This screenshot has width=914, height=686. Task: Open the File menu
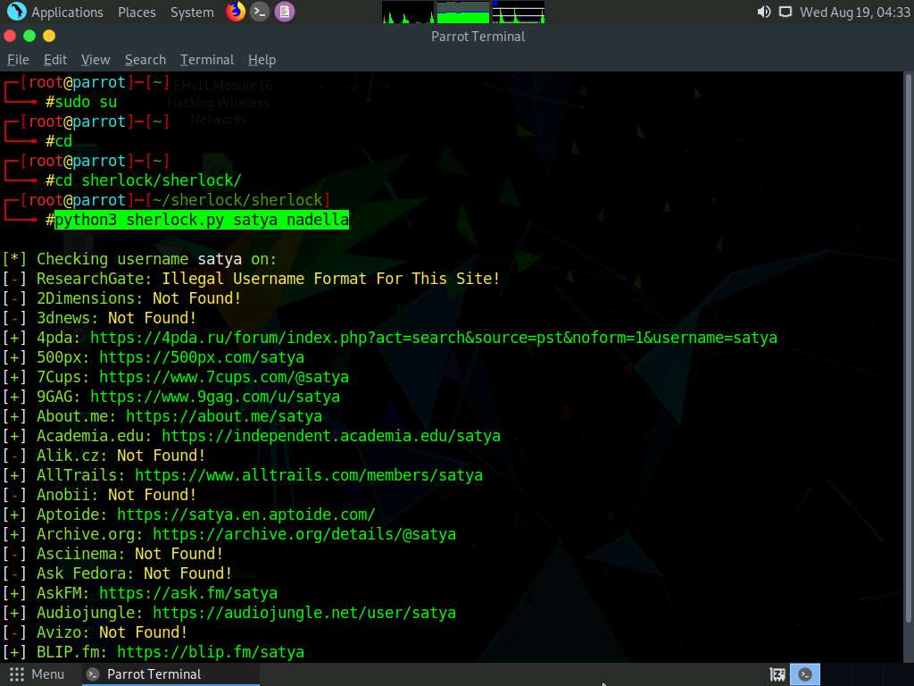(x=18, y=60)
